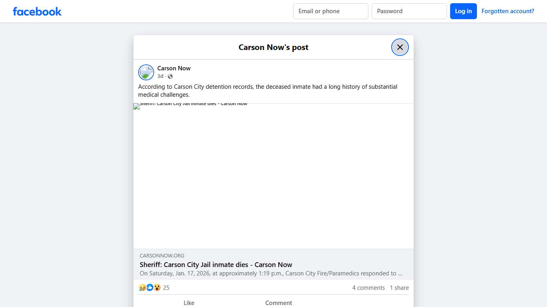Image resolution: width=547 pixels, height=307 pixels.
Task: Open Facebook home via the logo
Action: tap(37, 11)
